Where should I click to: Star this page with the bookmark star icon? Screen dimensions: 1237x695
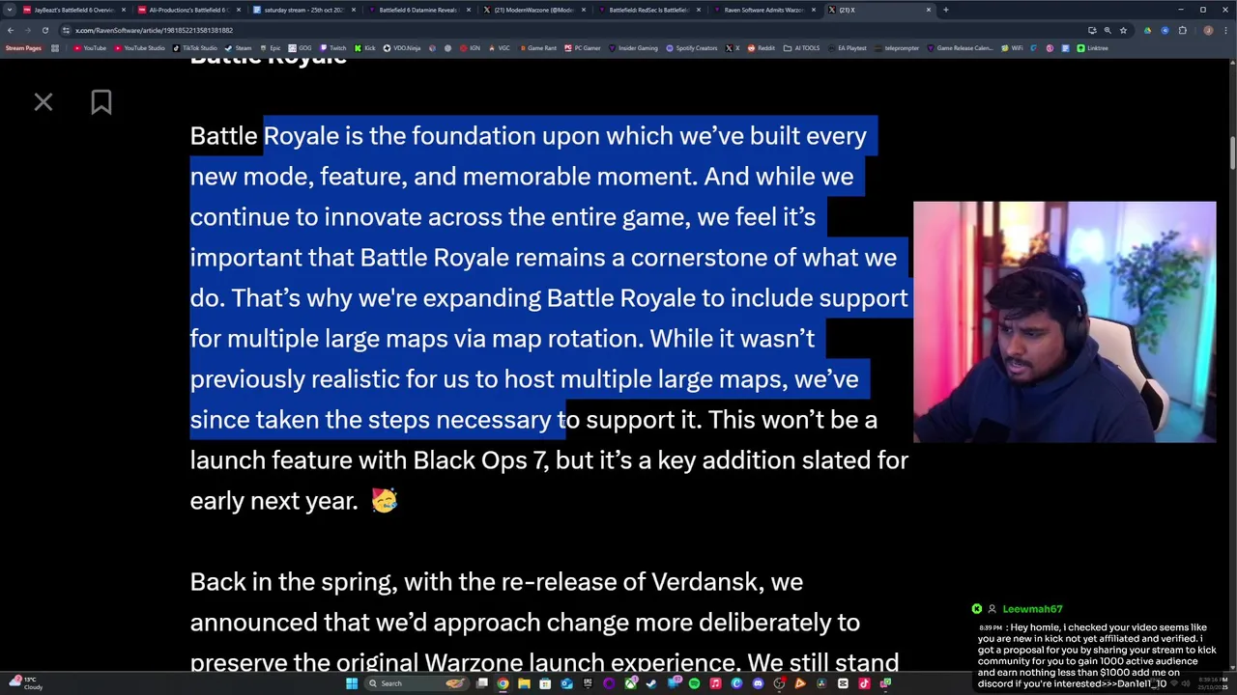[1123, 30]
